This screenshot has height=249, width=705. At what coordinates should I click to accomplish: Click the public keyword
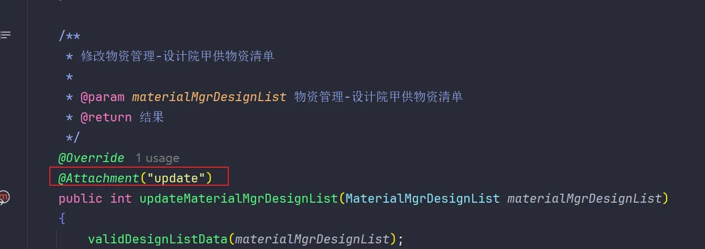[80, 199]
